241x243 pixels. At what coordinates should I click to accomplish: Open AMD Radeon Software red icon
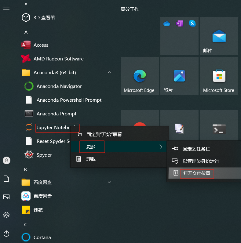pos(26,59)
